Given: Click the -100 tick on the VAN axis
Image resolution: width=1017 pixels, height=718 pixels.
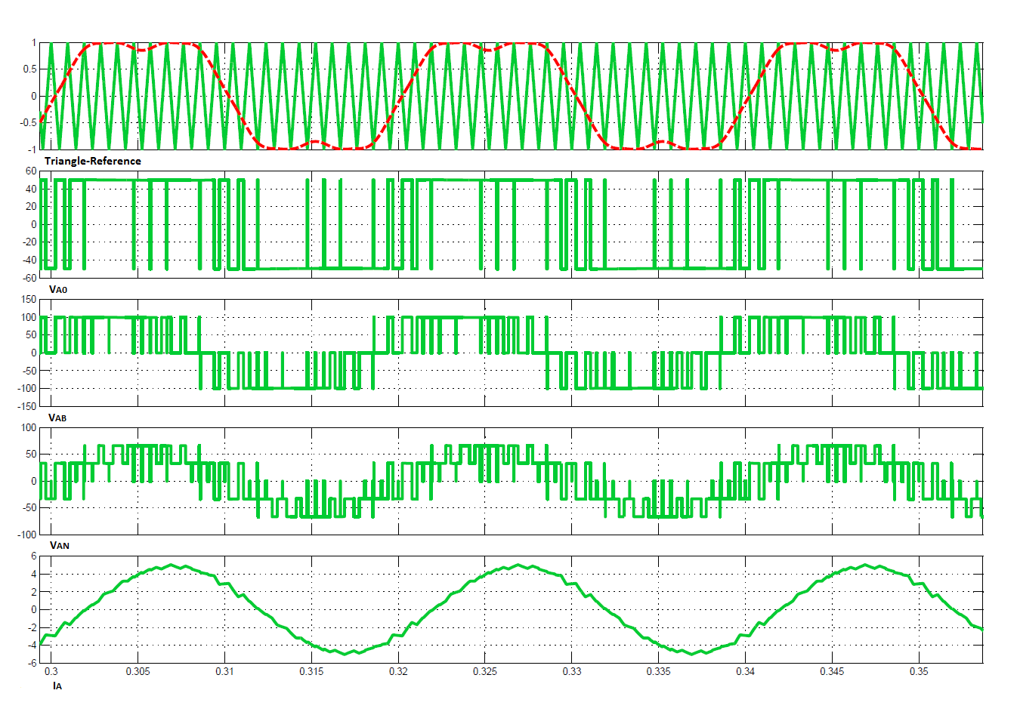Looking at the screenshot, I should coord(27,535).
